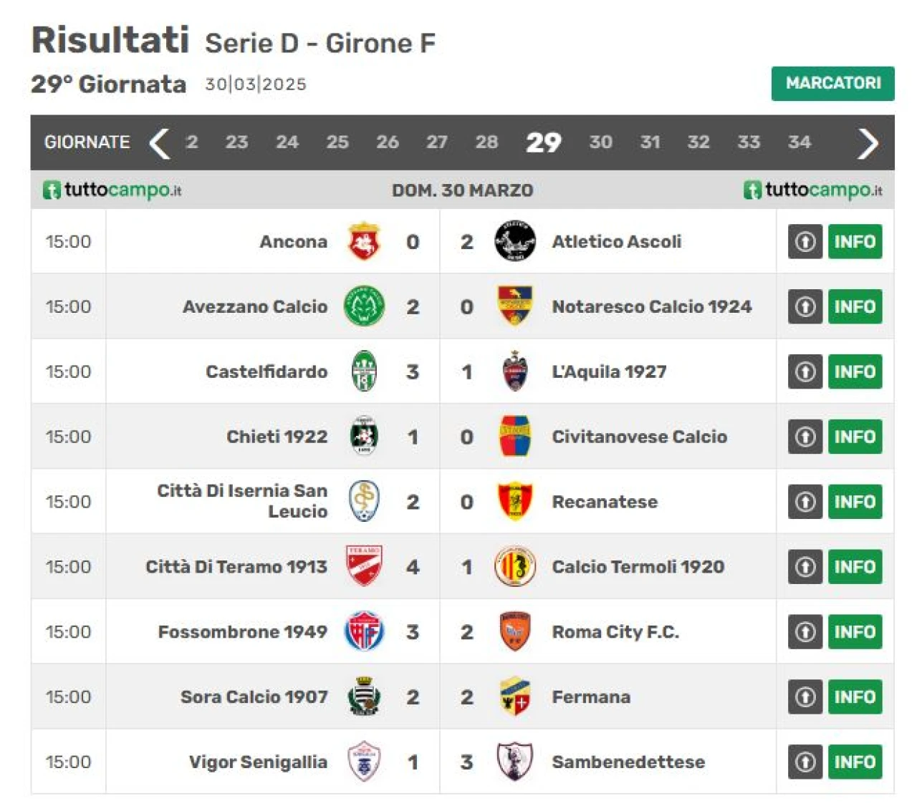This screenshot has width=917, height=811.
Task: Click the Città Di Teramo 1913 crest
Action: point(364,566)
